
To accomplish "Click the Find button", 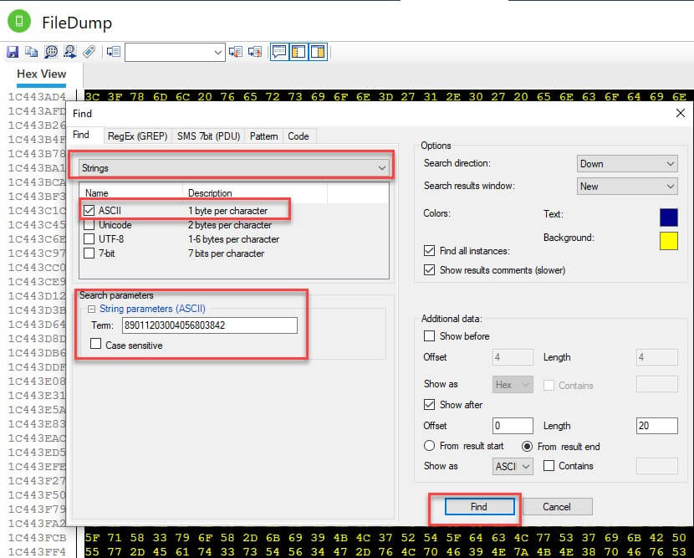I will [479, 507].
